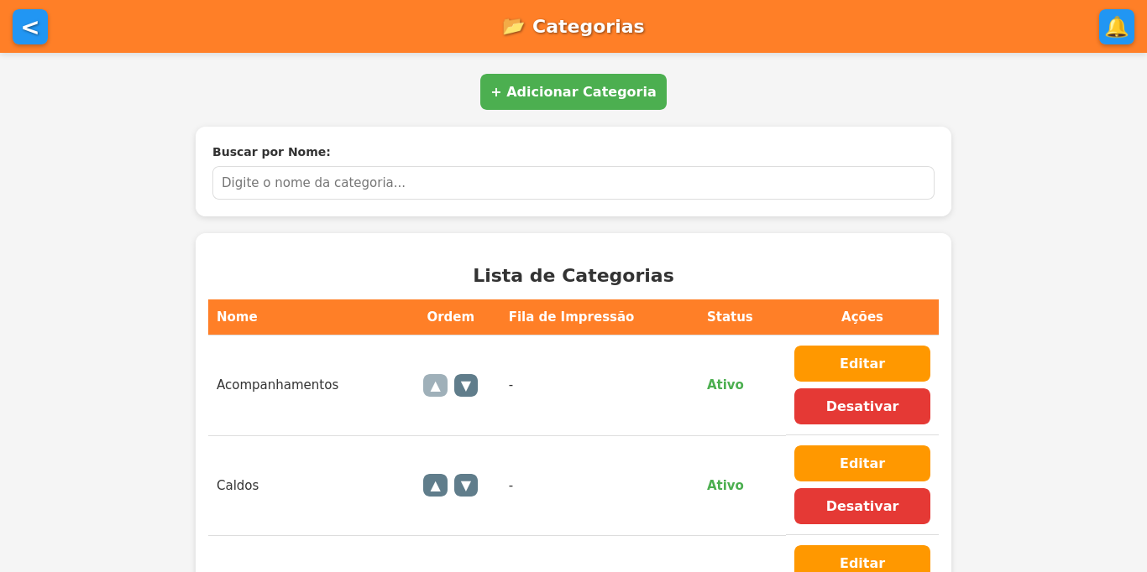Viewport: 1147px width, 572px height.
Task: Edit the Acompanhamentos category
Action: tap(862, 363)
